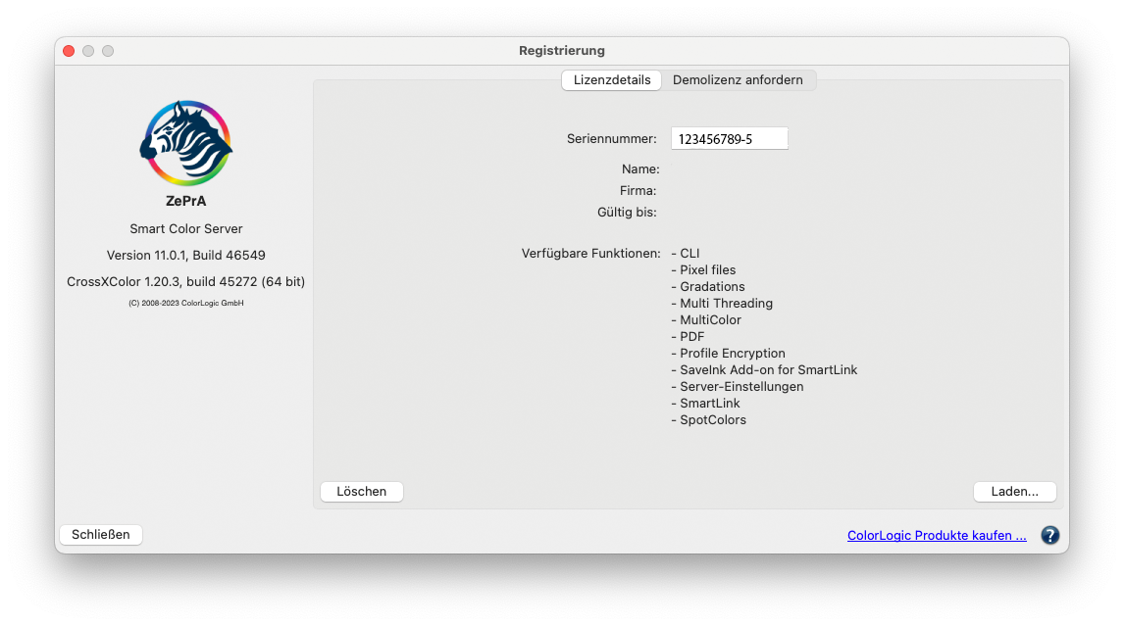Click the Registrierung window title
Viewport: 1124px width, 626px height.
click(x=561, y=51)
